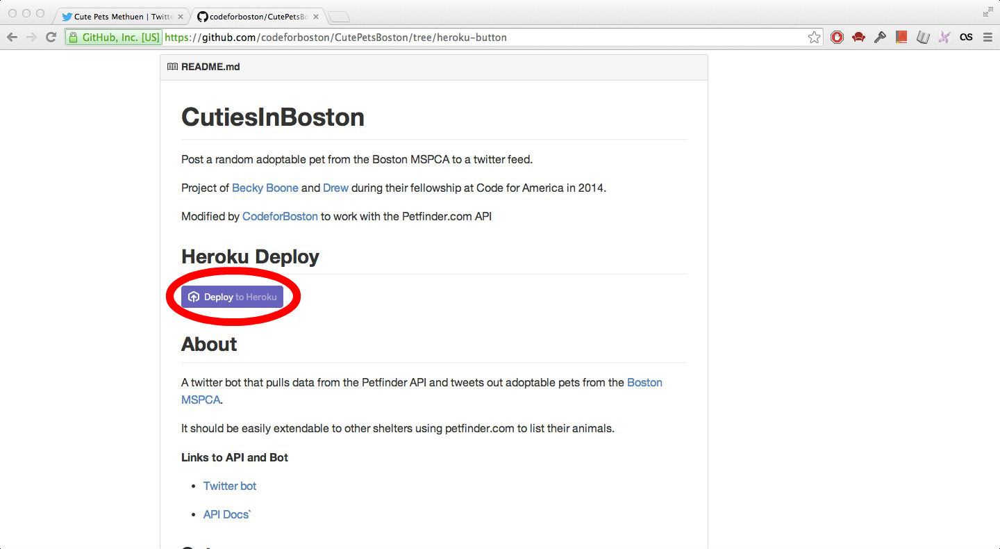Click the Twitter bird favicon on first tab
Image resolution: width=1000 pixels, height=549 pixels.
coord(67,17)
